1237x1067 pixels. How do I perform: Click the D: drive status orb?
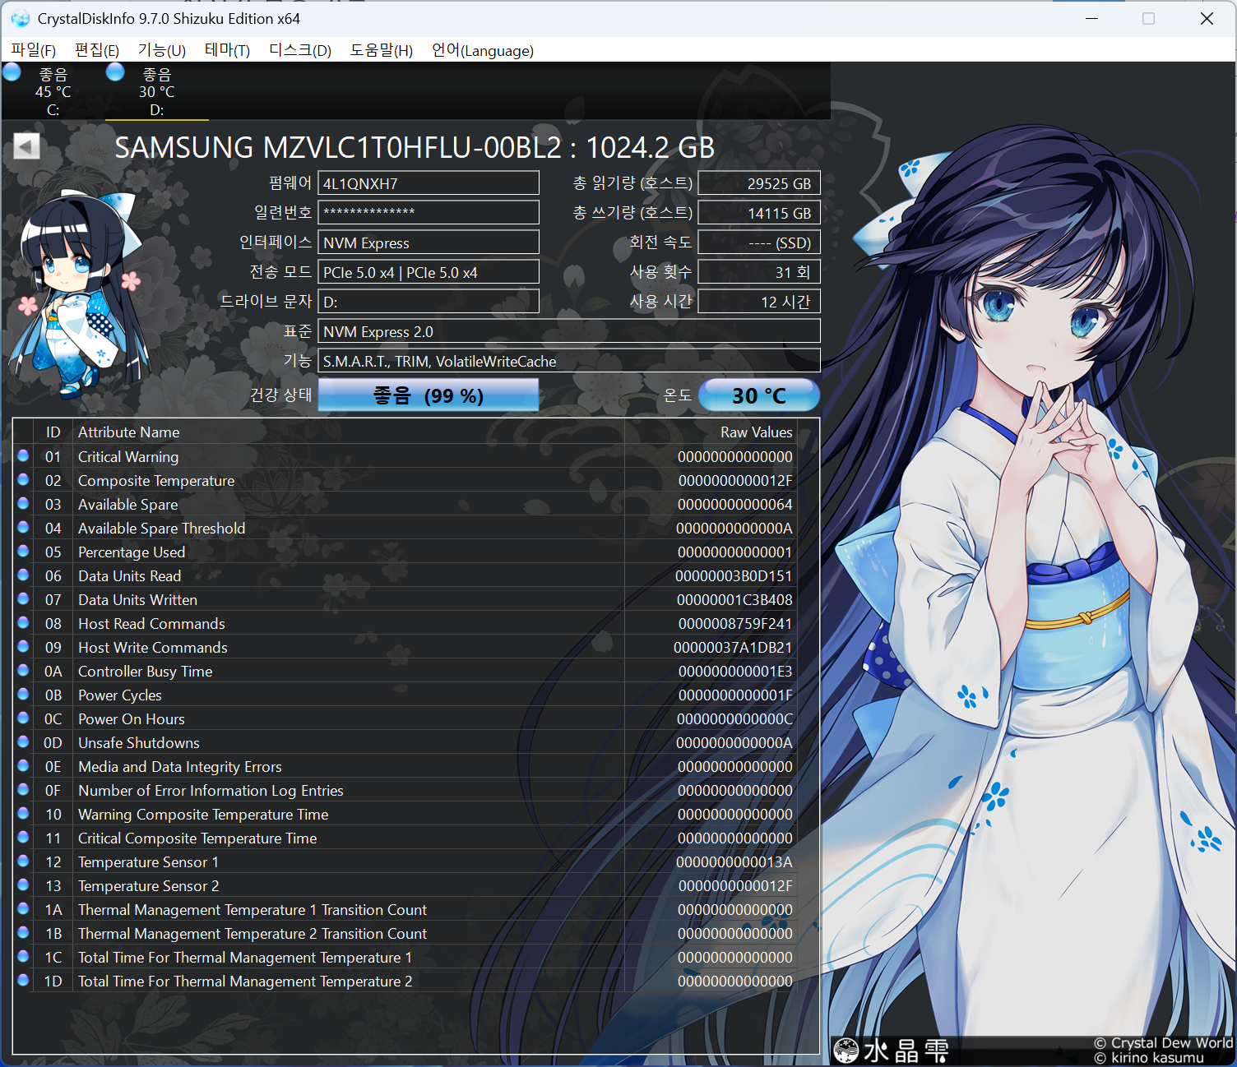pos(115,72)
